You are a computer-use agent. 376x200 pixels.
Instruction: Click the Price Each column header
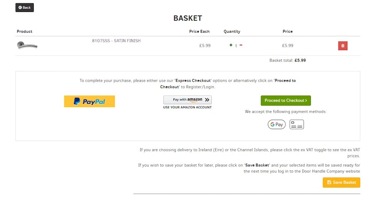(x=199, y=31)
